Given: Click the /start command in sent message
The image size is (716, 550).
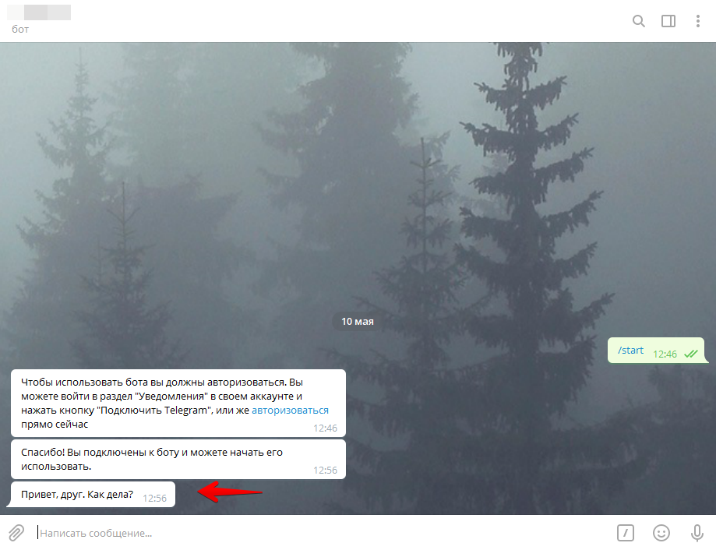Looking at the screenshot, I should [630, 350].
